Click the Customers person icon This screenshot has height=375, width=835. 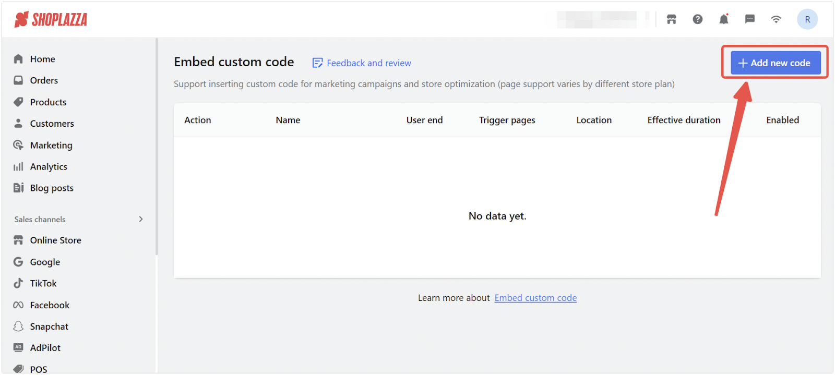pyautogui.click(x=18, y=123)
